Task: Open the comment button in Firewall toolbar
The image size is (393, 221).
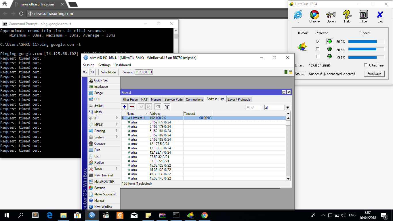Action: point(158,107)
